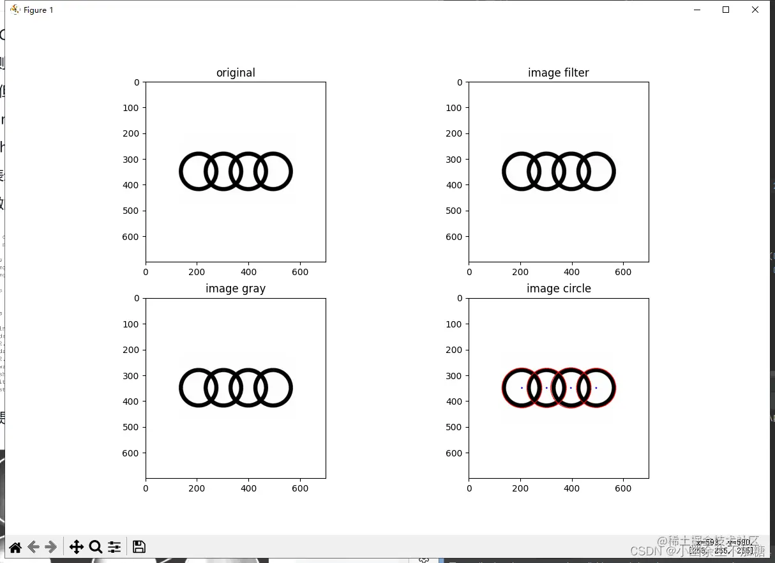Click red-outlined rings in image circle plot
The width and height of the screenshot is (775, 563).
559,387
